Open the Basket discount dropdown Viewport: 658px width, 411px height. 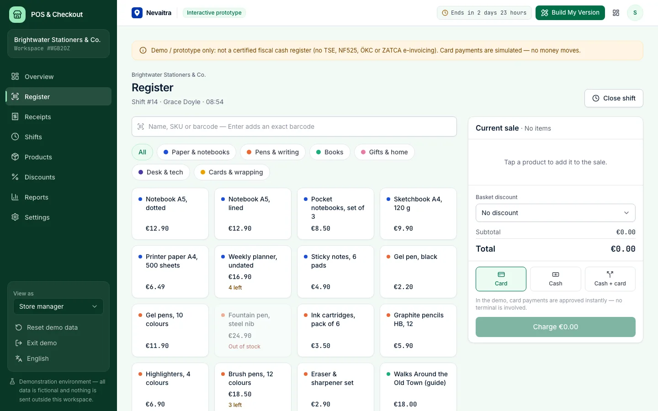click(x=556, y=213)
